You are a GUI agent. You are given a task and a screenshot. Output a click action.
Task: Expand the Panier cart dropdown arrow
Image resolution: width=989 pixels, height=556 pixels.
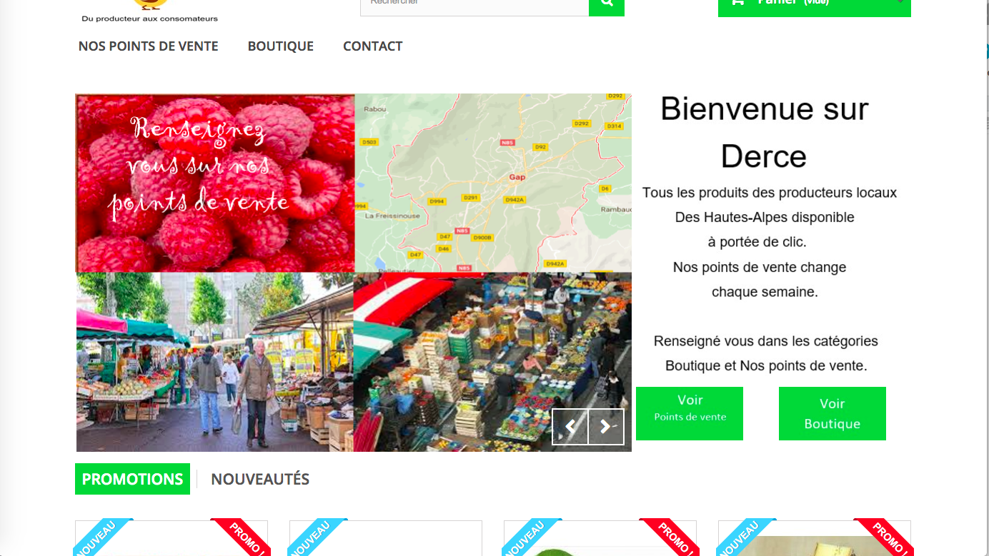pos(899,3)
